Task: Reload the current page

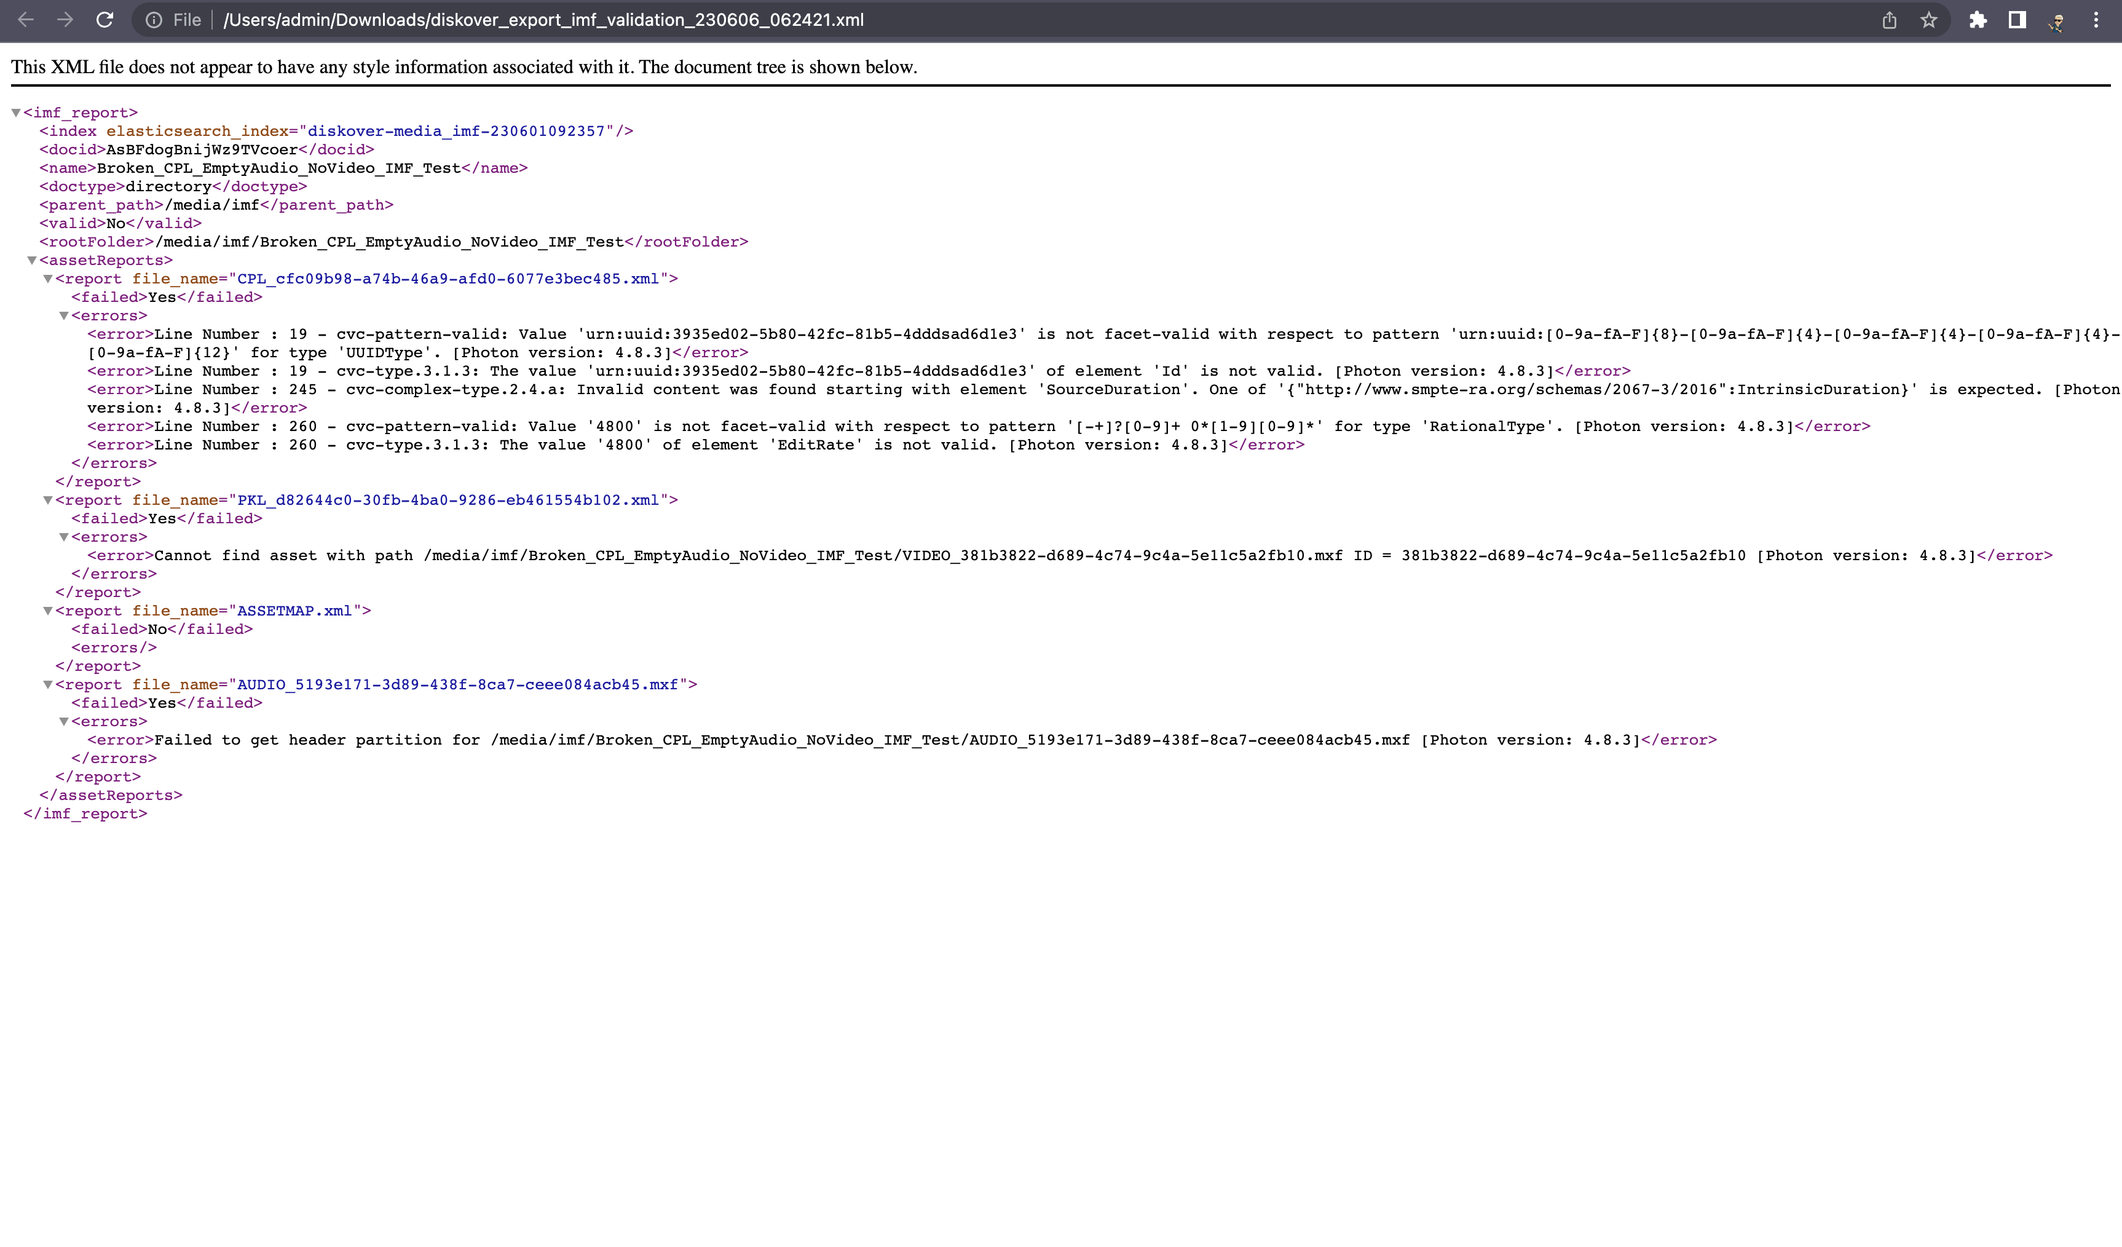Action: click(105, 20)
